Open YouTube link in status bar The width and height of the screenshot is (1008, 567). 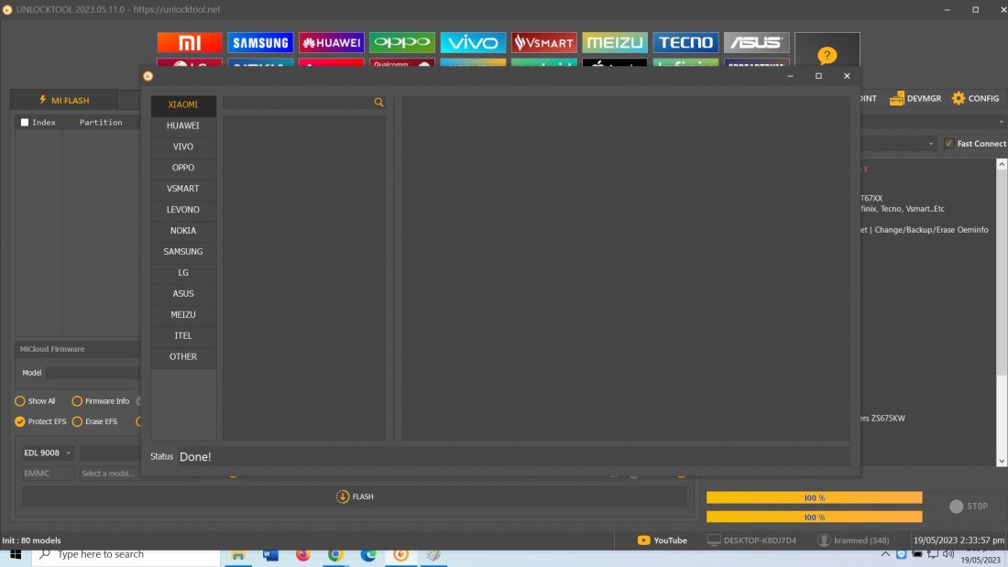pyautogui.click(x=663, y=540)
